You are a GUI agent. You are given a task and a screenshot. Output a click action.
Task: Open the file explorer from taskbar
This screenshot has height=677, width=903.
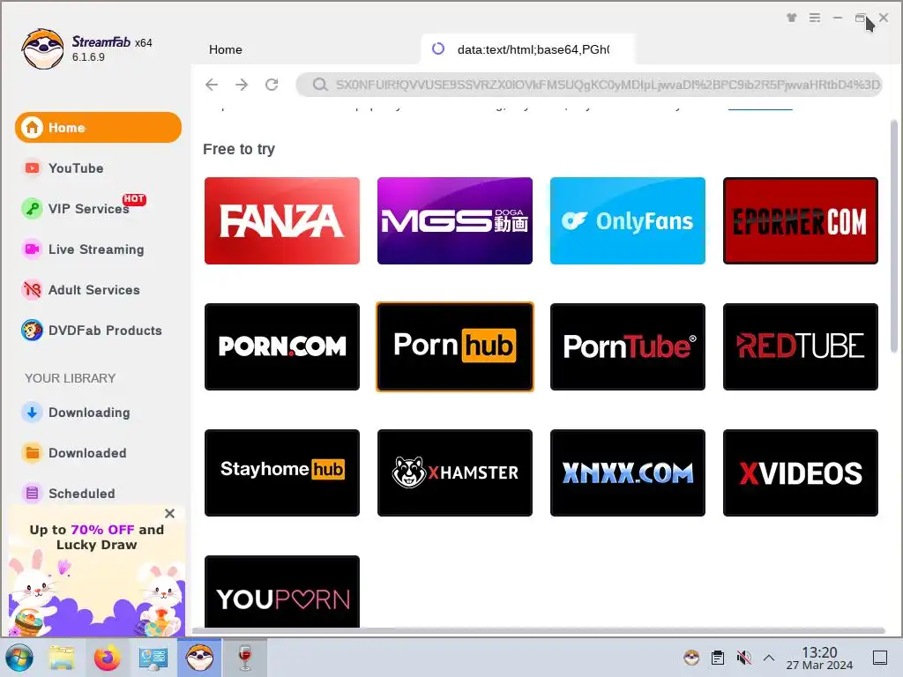click(x=62, y=658)
